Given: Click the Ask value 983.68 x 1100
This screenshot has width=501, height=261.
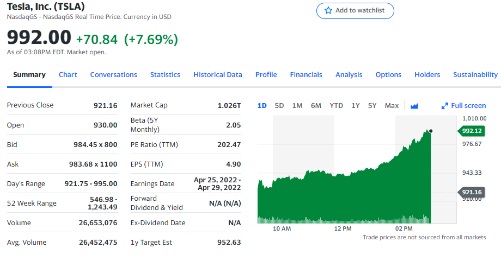Looking at the screenshot, I should click(93, 164).
